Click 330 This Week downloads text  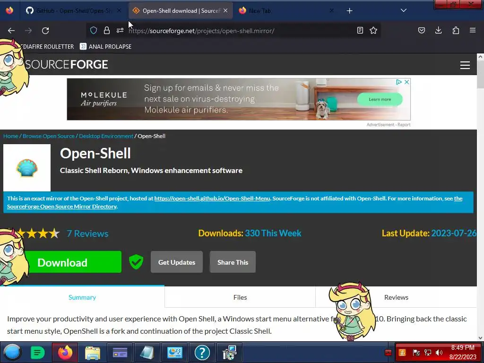[273, 233]
